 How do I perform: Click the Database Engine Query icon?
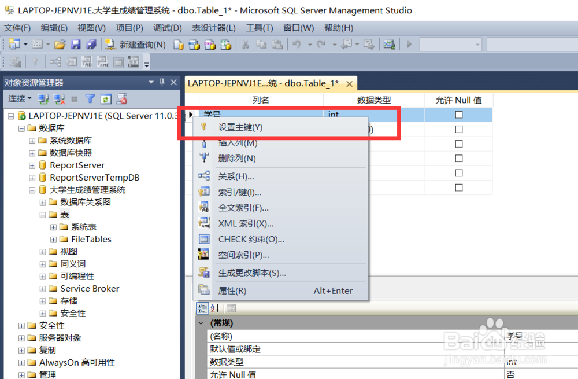(x=179, y=45)
